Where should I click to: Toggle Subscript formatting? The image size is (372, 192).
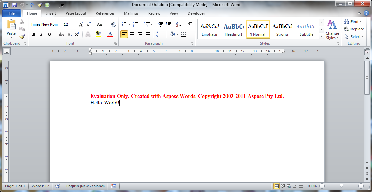69,34
